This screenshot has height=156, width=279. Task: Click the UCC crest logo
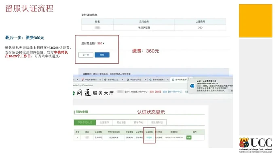click(x=244, y=143)
